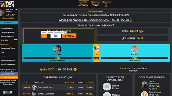Viewport: 172px width, 96px height.
Task: Click Андрей Панфилов's 47.62% progress bar
Action: pyautogui.click(x=58, y=58)
